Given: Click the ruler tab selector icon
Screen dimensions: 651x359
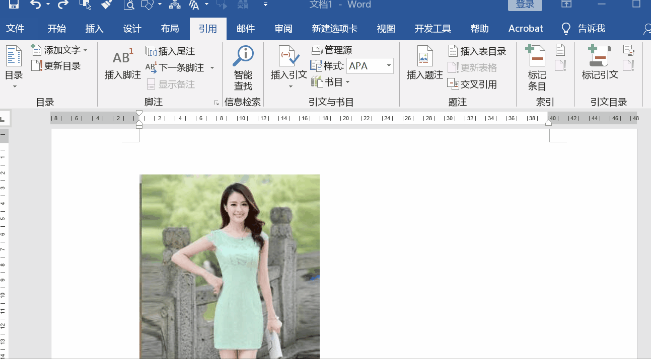Looking at the screenshot, I should 4,119.
